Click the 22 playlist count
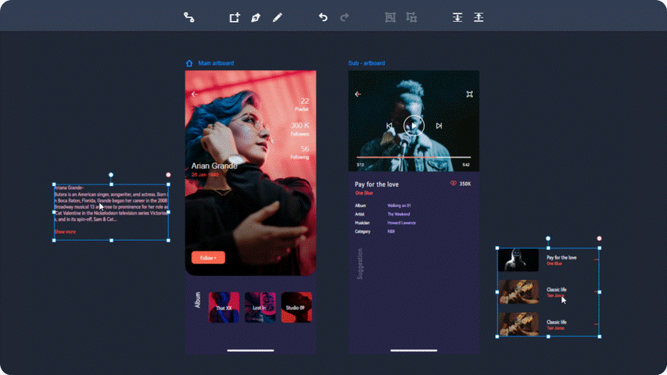The width and height of the screenshot is (667, 375). 305,102
